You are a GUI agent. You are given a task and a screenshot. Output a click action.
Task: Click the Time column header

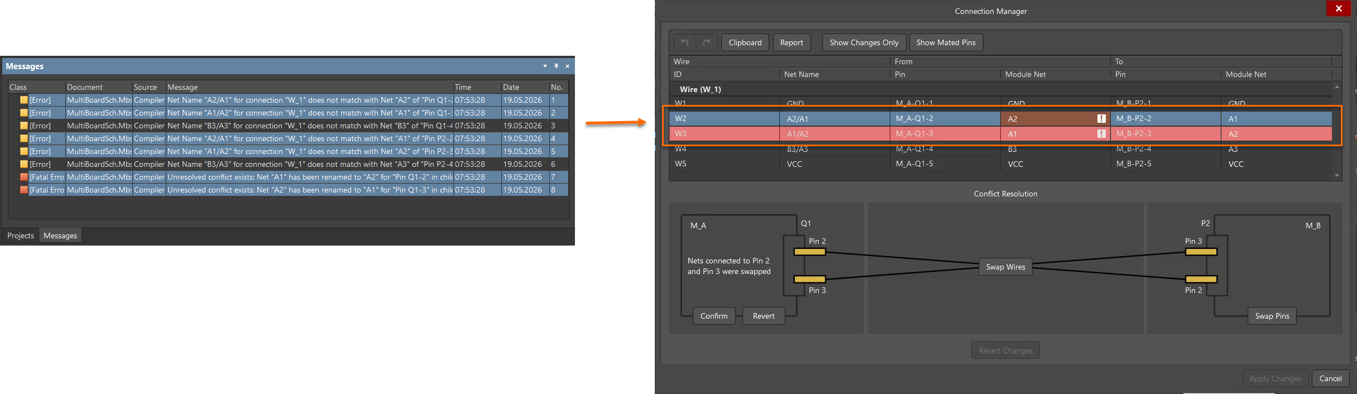pos(477,87)
